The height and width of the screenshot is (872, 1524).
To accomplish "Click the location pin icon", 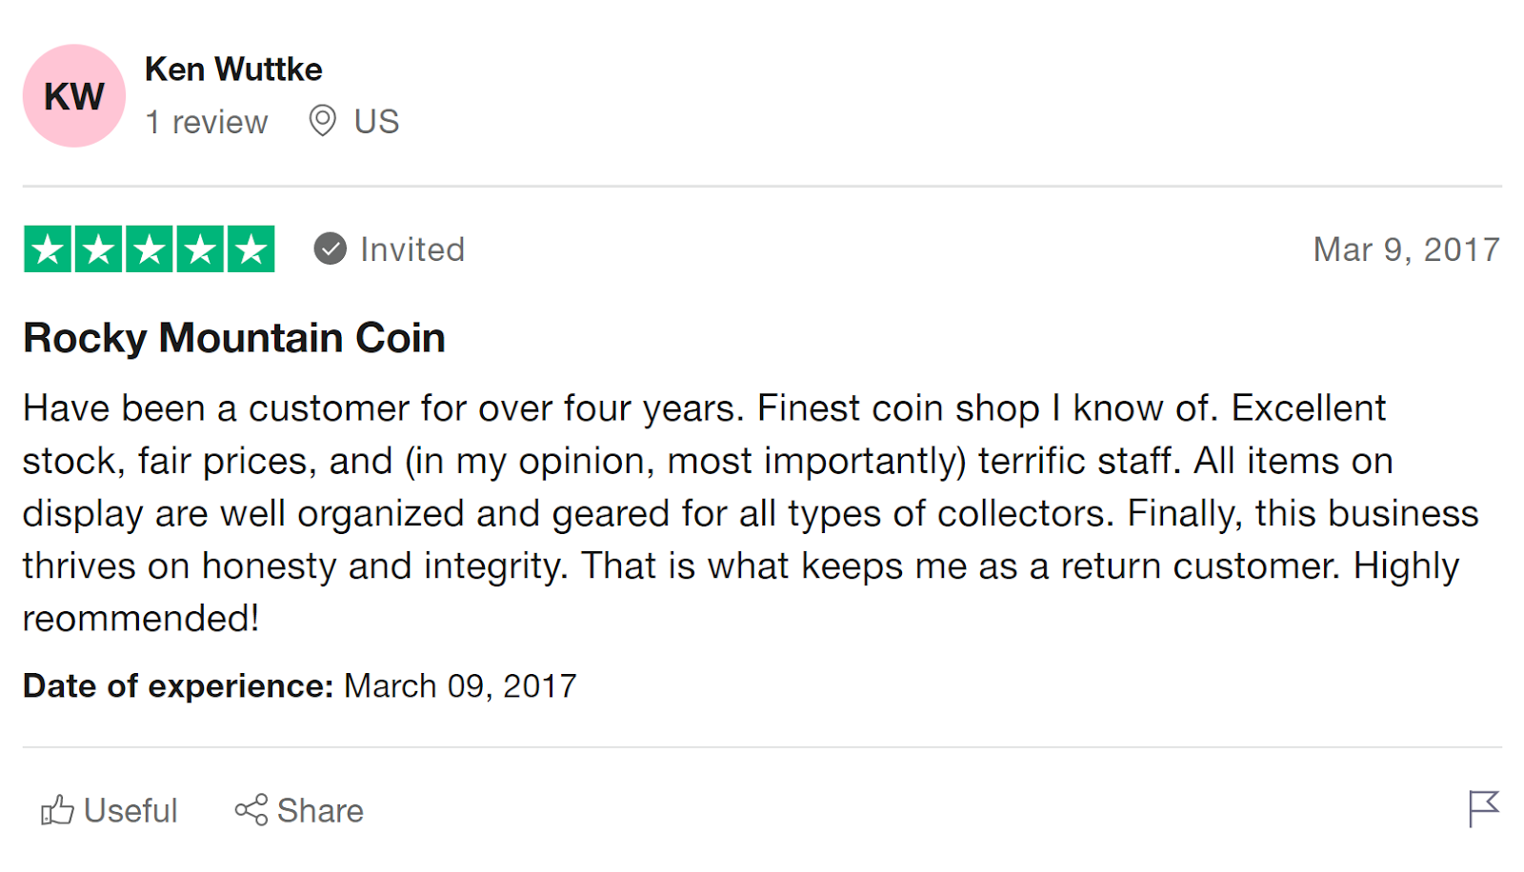I will [x=323, y=121].
